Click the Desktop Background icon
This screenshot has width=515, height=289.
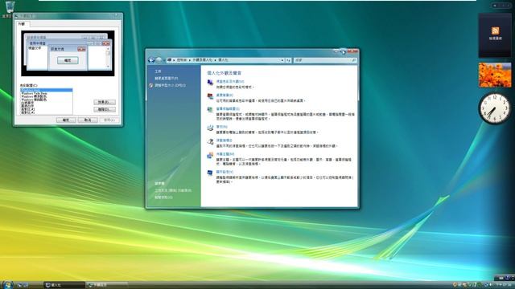(x=210, y=96)
